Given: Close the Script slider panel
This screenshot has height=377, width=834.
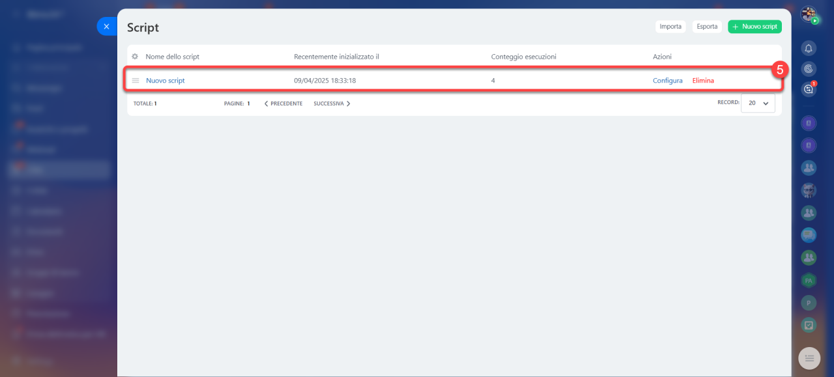Looking at the screenshot, I should click(x=107, y=26).
